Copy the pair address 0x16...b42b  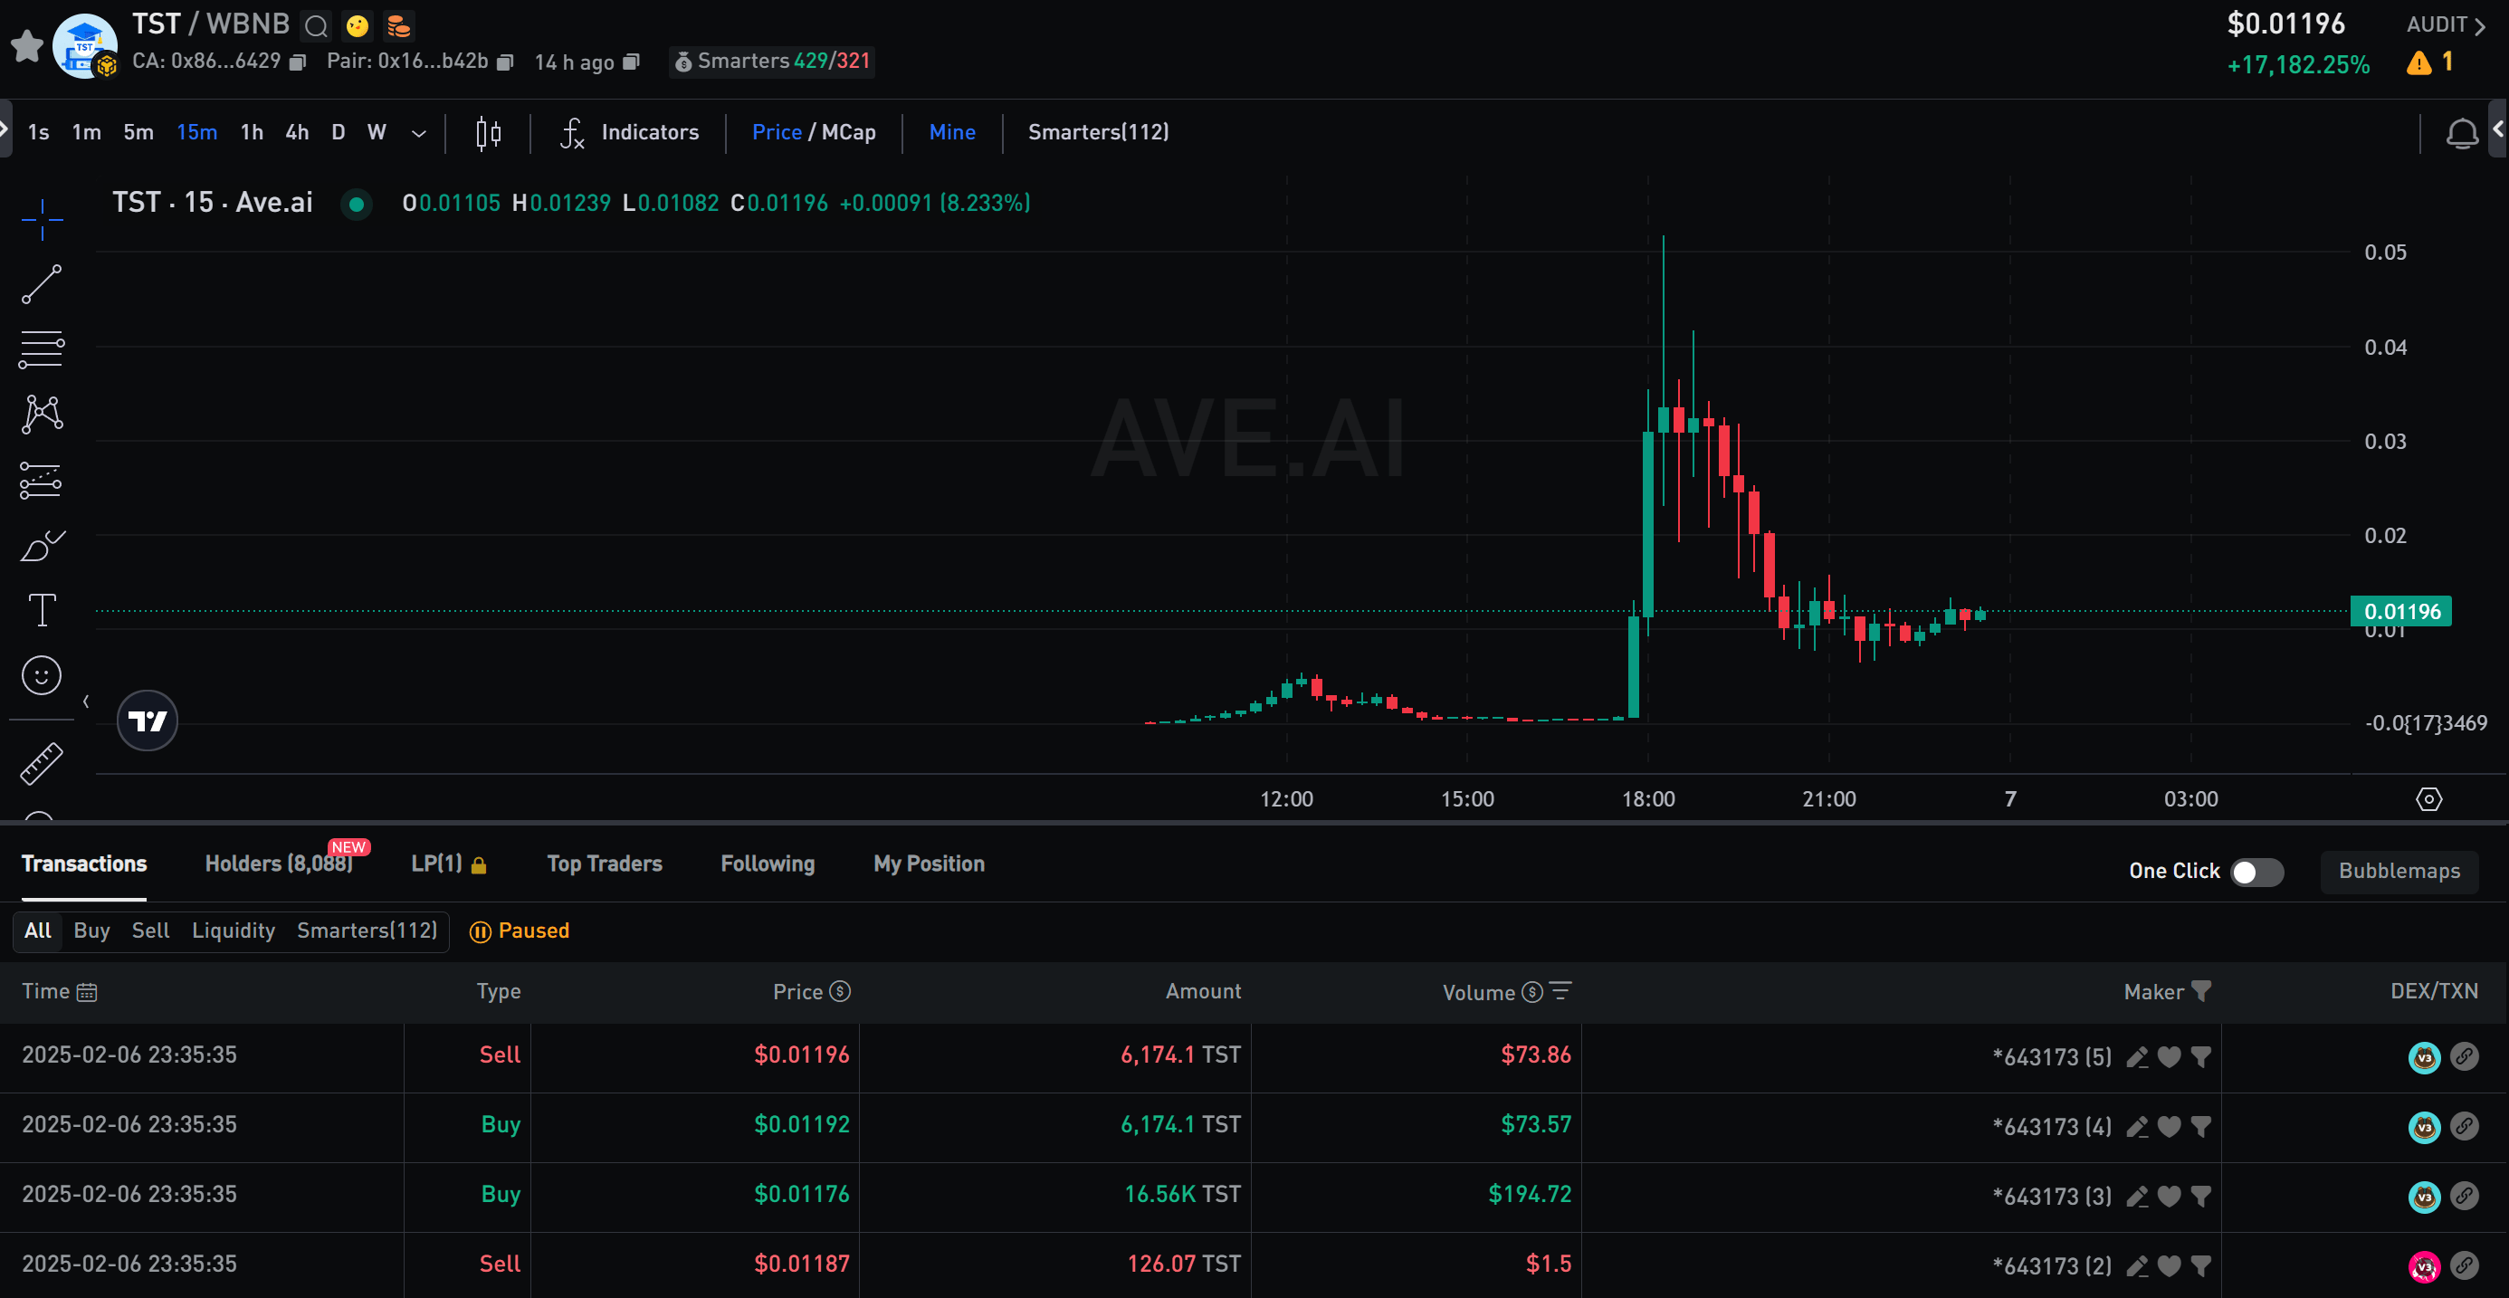click(x=504, y=62)
